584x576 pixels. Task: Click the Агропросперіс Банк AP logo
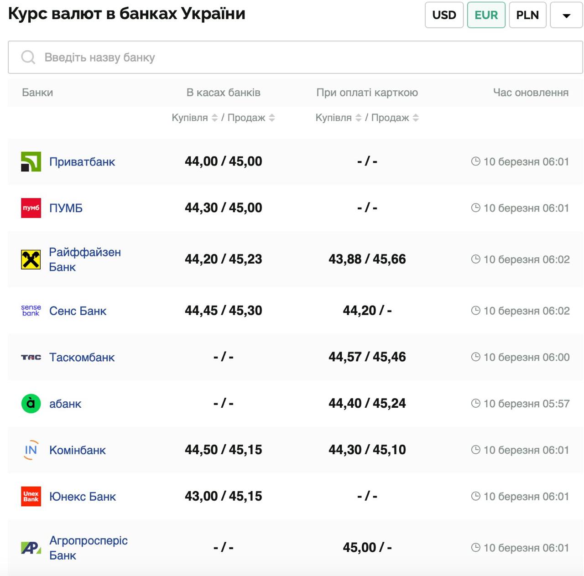(x=31, y=547)
